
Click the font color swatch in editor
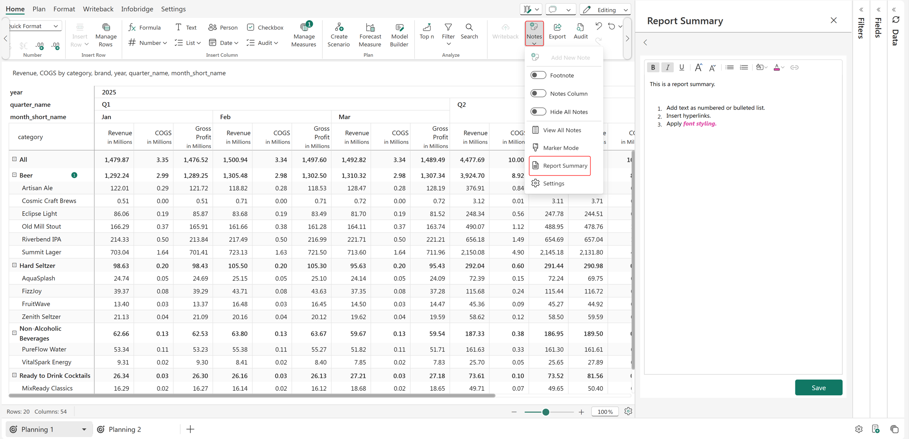point(776,67)
